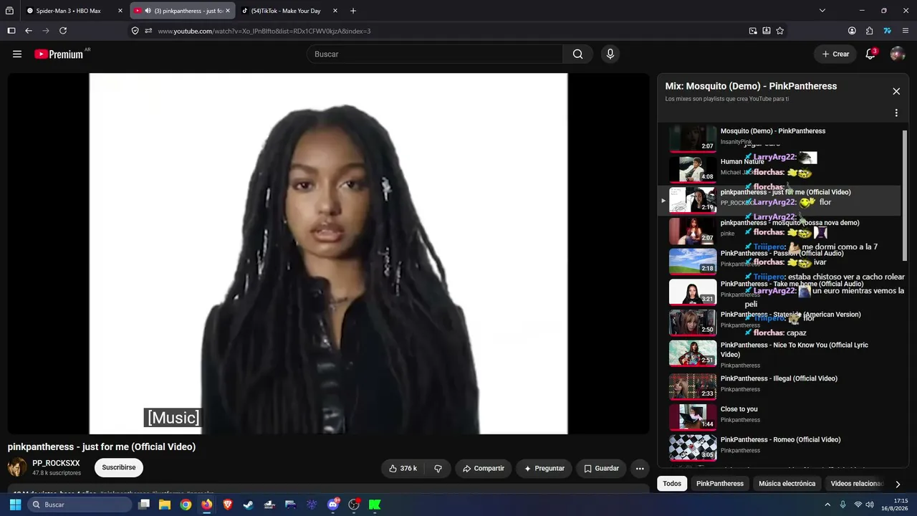Open Firefox View from the tab bar

coord(9,11)
